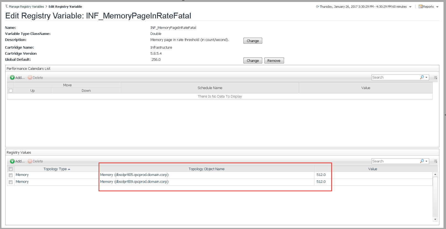The width and height of the screenshot is (446, 229).
Task: Sort by Topology Type column header
Action: coord(55,169)
